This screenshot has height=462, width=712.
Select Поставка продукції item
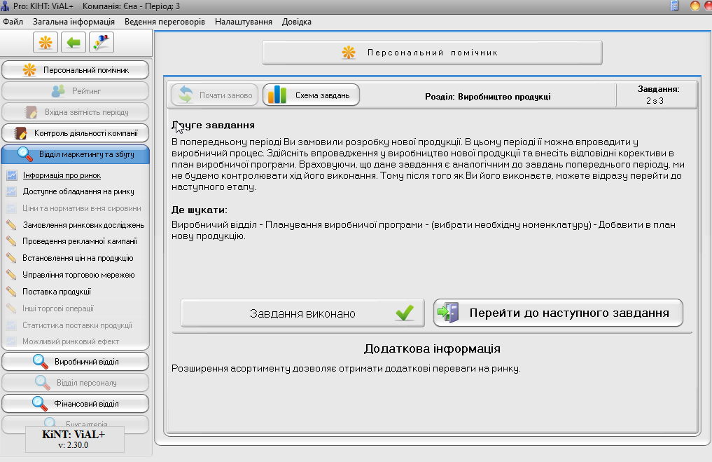point(57,292)
